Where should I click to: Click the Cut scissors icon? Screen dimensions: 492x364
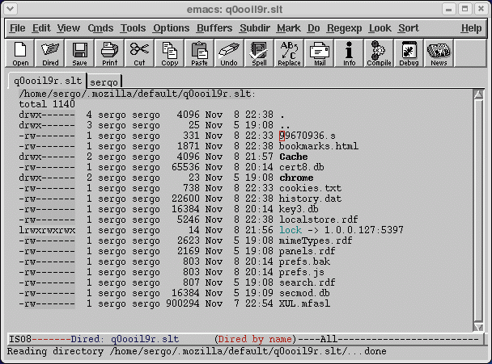click(139, 53)
